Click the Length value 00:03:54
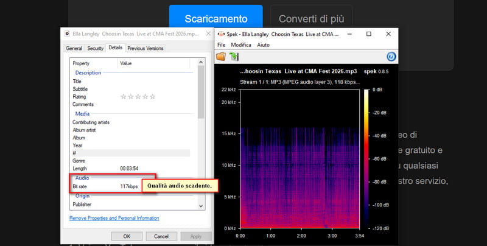Viewport: 487px width, 246px height. pyautogui.click(x=129, y=168)
